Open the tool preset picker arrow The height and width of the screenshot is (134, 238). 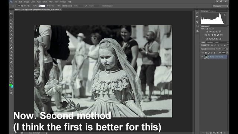tap(15, 6)
